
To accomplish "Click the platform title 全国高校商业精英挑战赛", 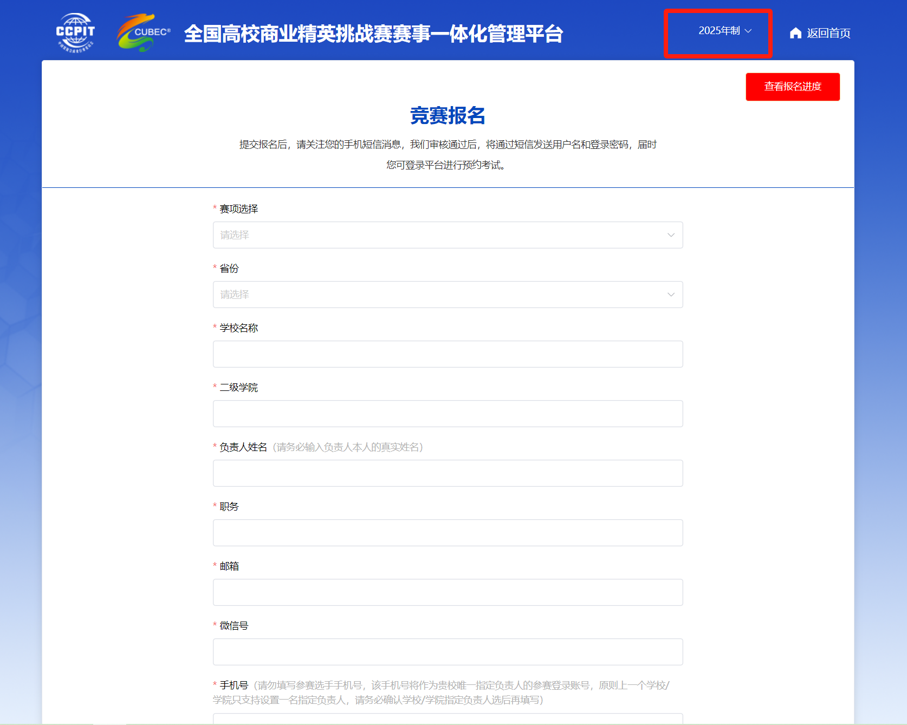I will [373, 34].
